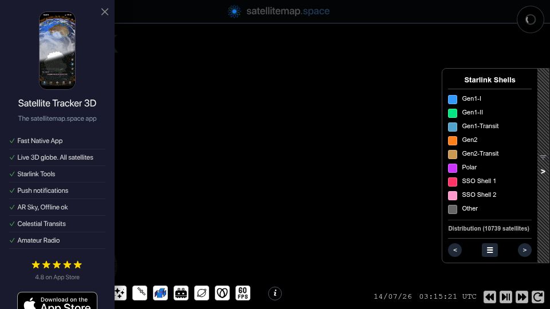550x309 pixels.
Task: Toggle the 60 FPS setting
Action: pyautogui.click(x=243, y=293)
